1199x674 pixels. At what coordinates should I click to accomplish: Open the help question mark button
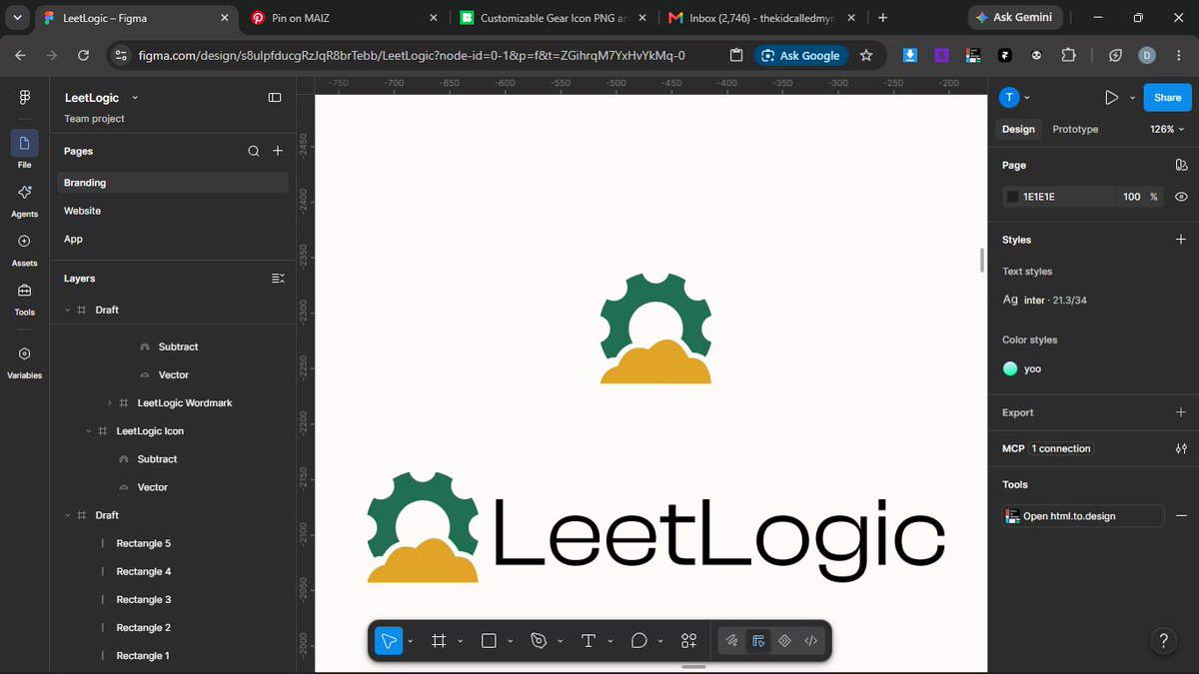(1162, 641)
